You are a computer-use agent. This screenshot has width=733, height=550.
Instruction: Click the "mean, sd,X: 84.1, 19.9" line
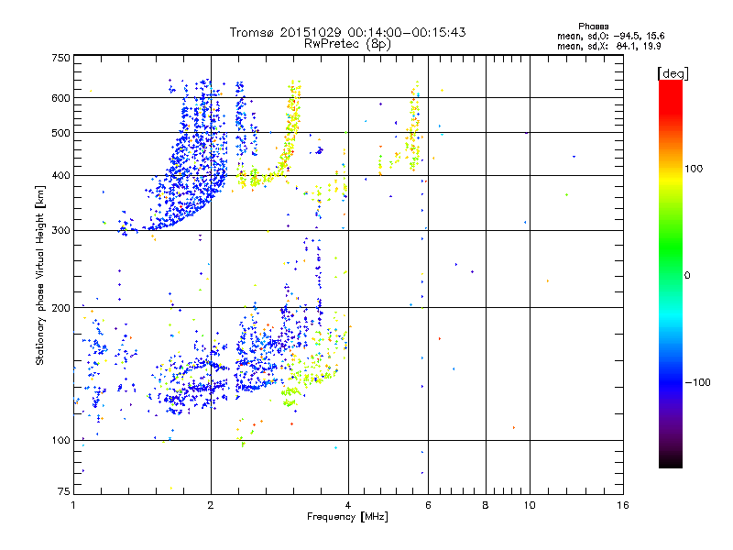pyautogui.click(x=608, y=46)
